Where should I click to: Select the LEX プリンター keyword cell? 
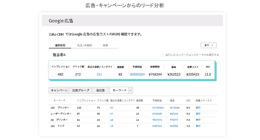60,108
